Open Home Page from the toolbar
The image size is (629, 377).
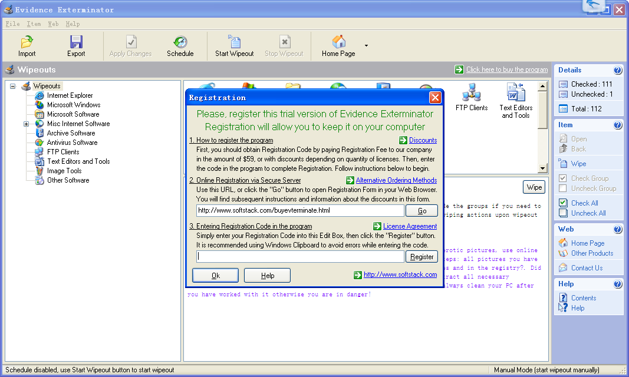[x=338, y=42]
